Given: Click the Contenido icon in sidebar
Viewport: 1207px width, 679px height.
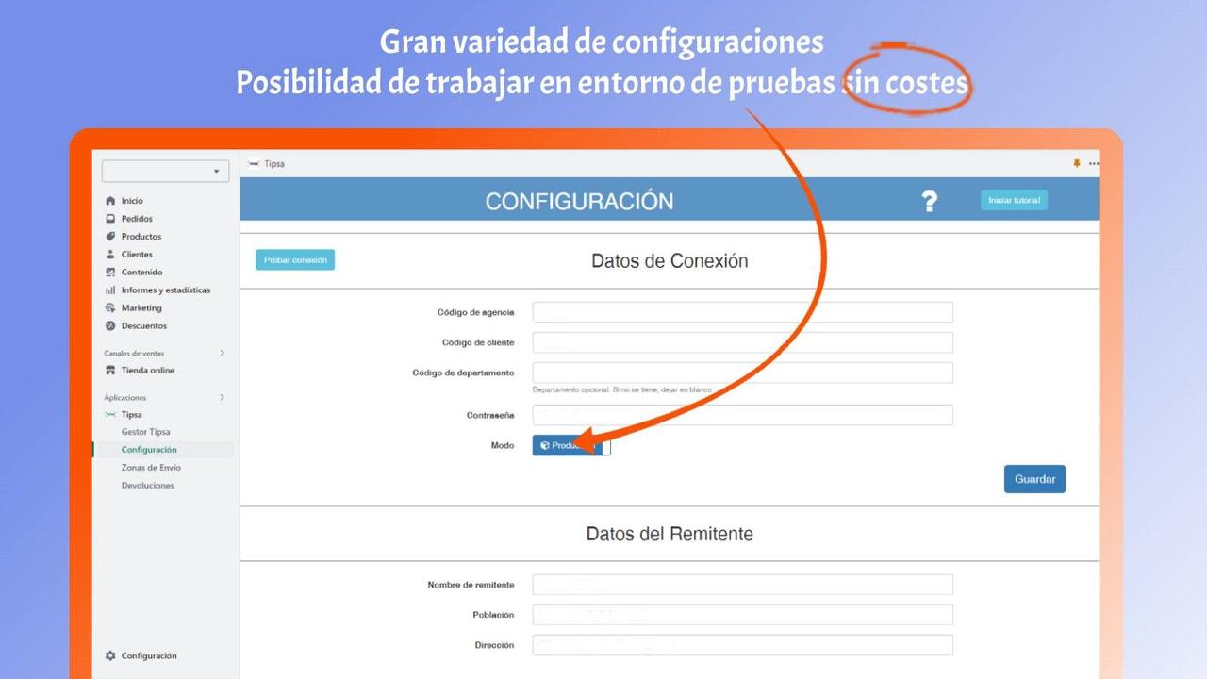Looking at the screenshot, I should click(110, 273).
